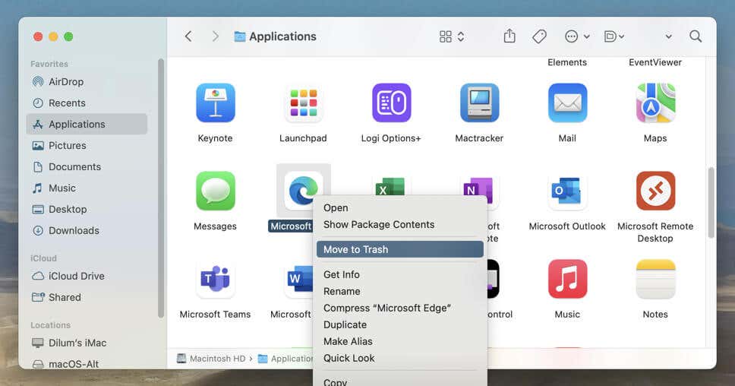Open the toolbar overflow chevron
This screenshot has width=735, height=386.
coord(668,36)
